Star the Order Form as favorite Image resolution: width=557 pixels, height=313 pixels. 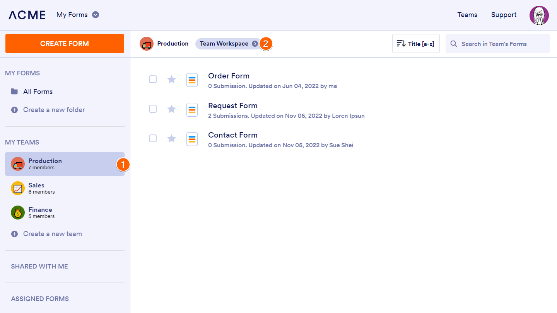point(171,79)
